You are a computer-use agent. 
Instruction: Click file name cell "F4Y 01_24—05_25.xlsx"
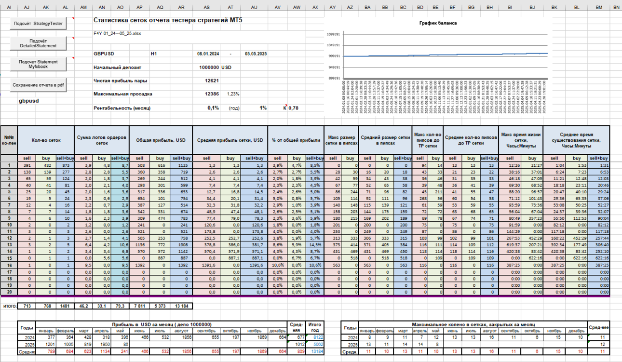tap(117, 33)
